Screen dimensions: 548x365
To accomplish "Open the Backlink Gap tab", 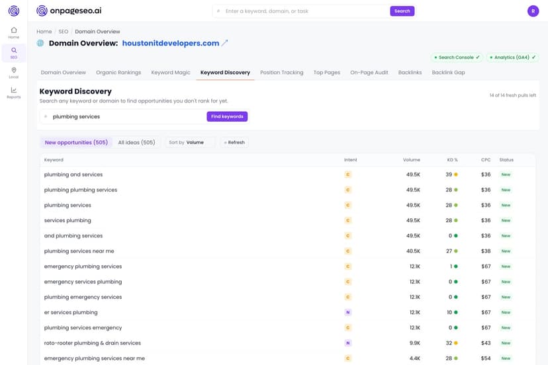I will (x=449, y=72).
